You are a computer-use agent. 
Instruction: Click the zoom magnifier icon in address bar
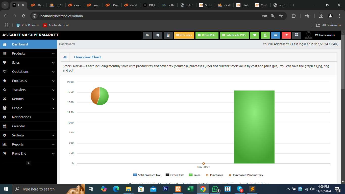(x=273, y=16)
